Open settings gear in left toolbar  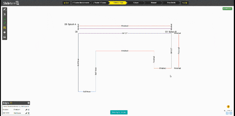coord(4,32)
